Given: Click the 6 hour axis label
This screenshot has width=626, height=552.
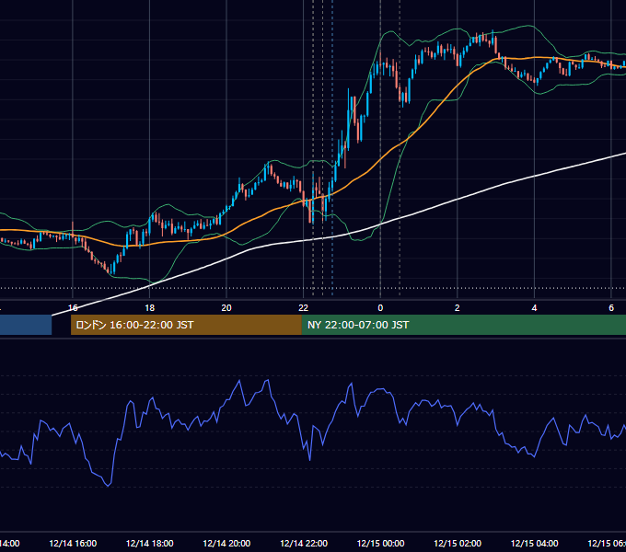Looking at the screenshot, I should click(611, 308).
